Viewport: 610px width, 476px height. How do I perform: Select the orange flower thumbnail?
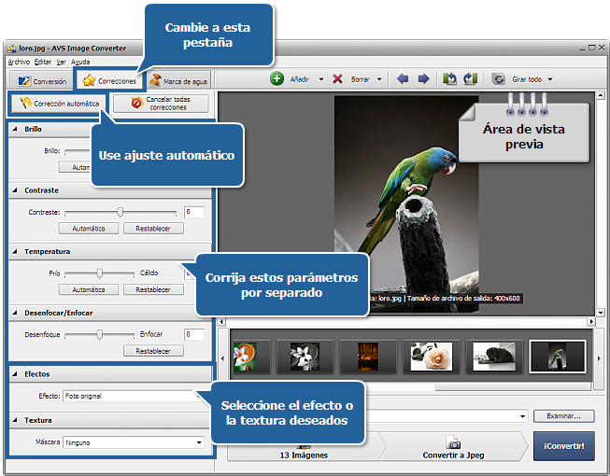point(250,357)
